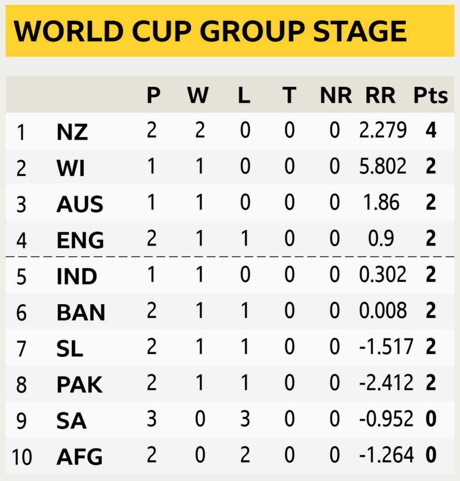Click the ENG team name
Viewport: 460px width, 481px height.
point(80,240)
